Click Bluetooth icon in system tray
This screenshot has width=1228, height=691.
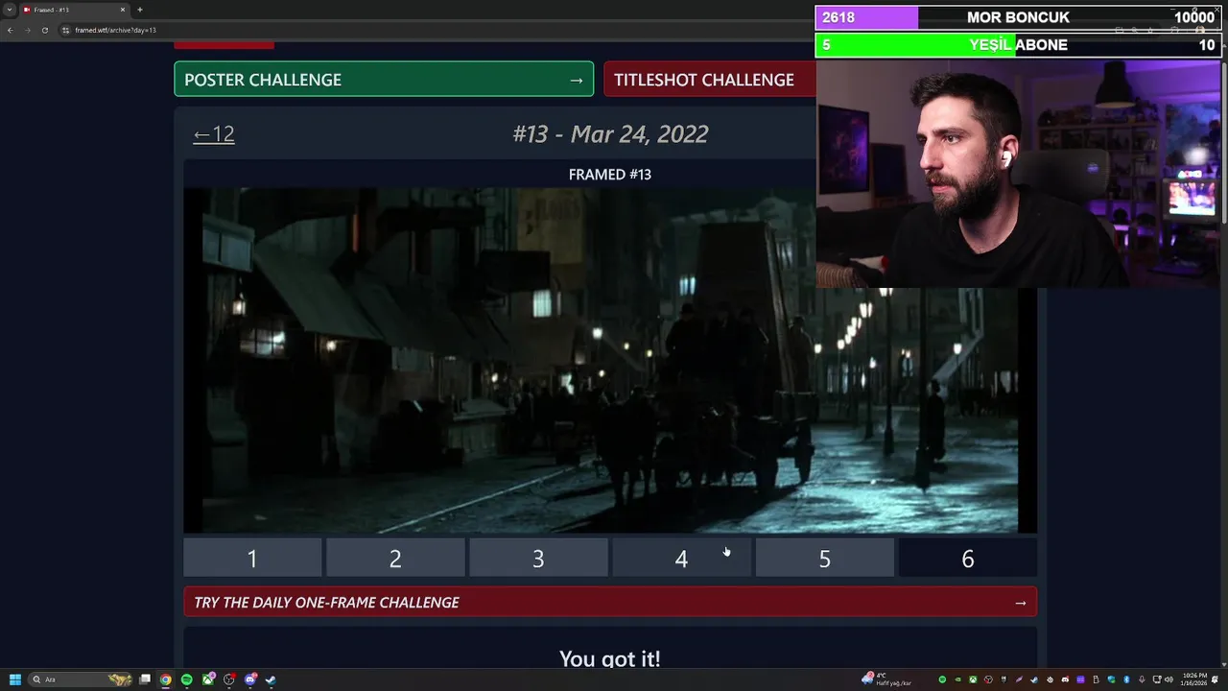[1126, 679]
